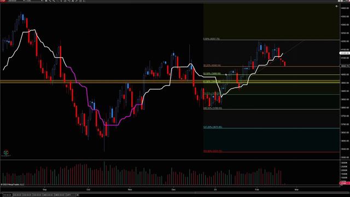
Task: Click the NinjaTrader copyright text above the time axis
Action: 13,185
